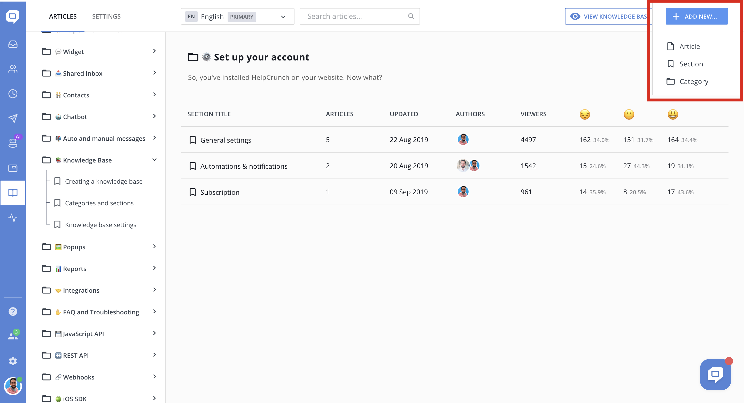Open the Inbox icon in sidebar

coord(13,44)
